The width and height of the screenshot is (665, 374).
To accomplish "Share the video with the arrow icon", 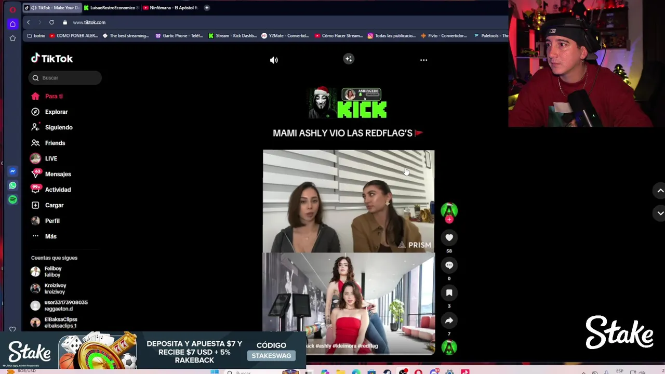I will tap(449, 320).
